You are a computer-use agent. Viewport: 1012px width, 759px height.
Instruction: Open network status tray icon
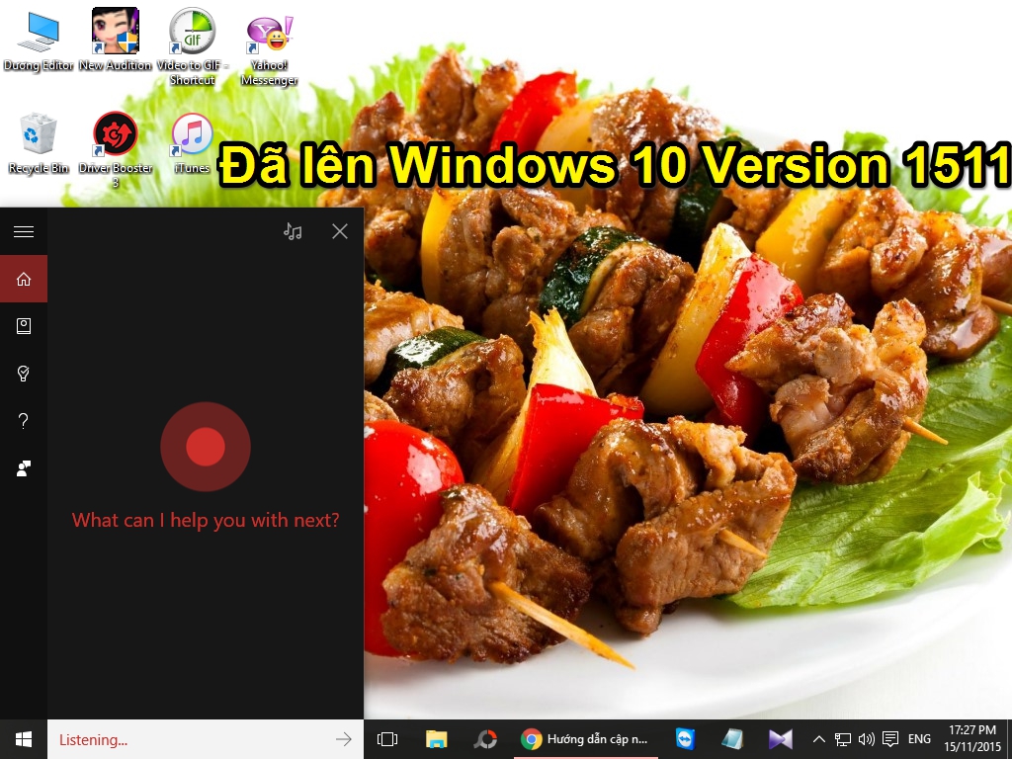[842, 739]
